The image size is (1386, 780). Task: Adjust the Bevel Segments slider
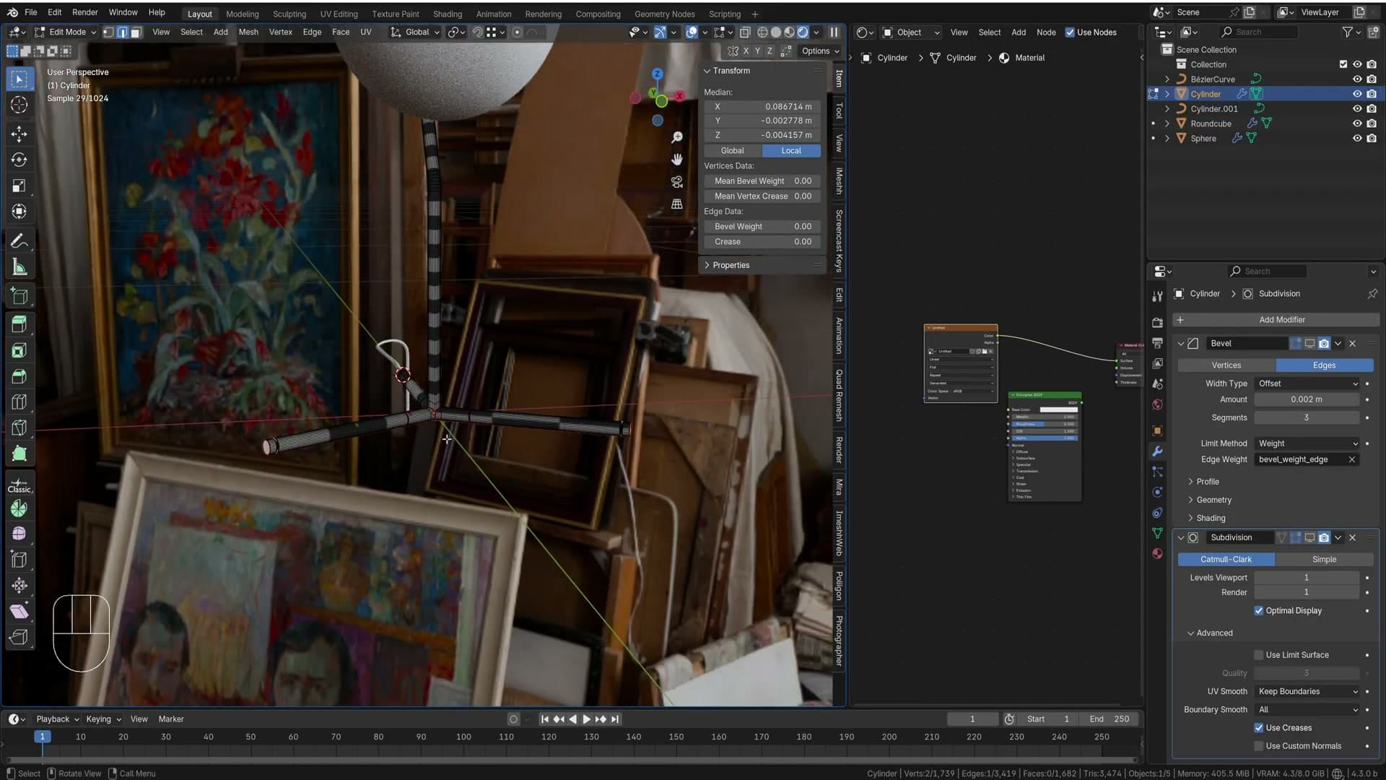1307,417
